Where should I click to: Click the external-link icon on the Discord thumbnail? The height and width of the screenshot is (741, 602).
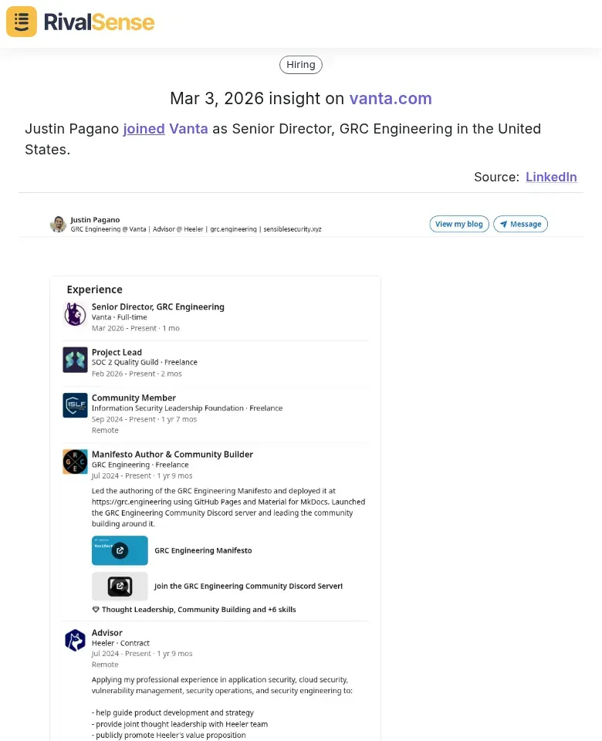click(x=120, y=586)
